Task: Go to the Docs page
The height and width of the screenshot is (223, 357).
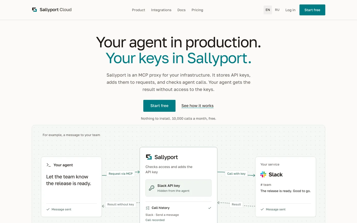Action: pyautogui.click(x=181, y=10)
